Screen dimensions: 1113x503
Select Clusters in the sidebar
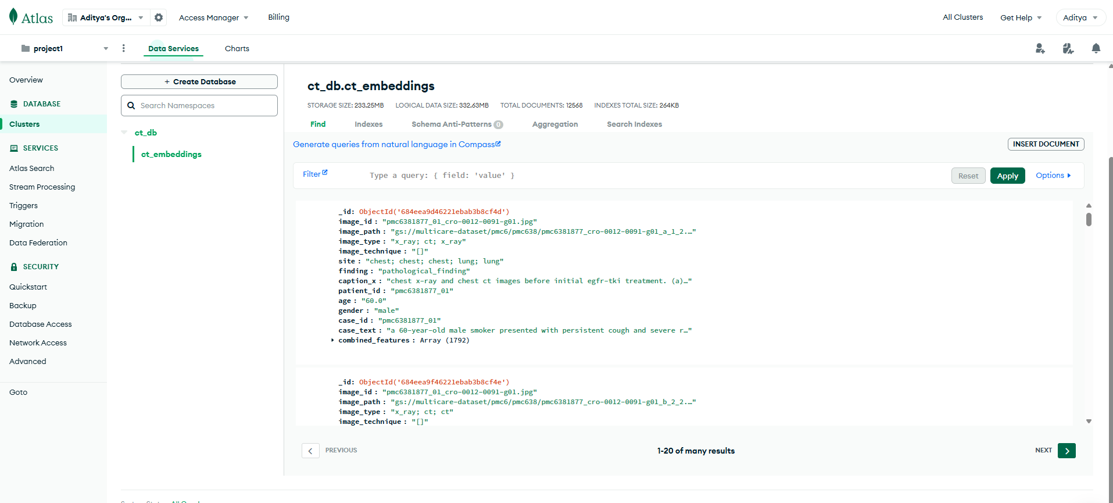tap(24, 124)
